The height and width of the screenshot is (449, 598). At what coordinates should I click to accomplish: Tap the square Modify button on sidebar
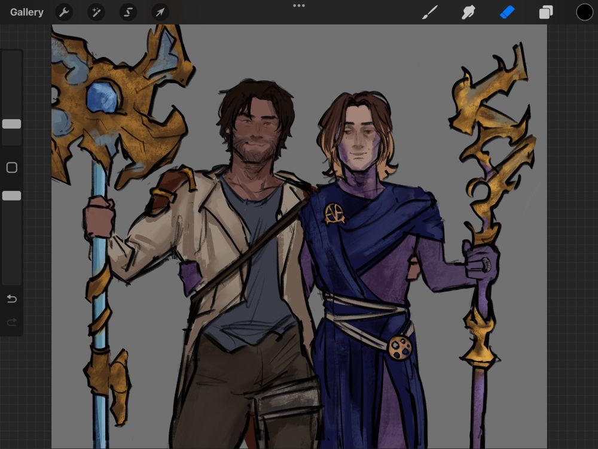12,168
